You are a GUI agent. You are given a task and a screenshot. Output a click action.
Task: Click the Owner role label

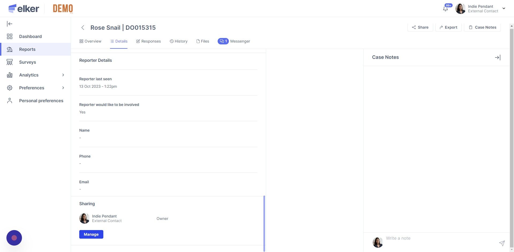pos(162,219)
